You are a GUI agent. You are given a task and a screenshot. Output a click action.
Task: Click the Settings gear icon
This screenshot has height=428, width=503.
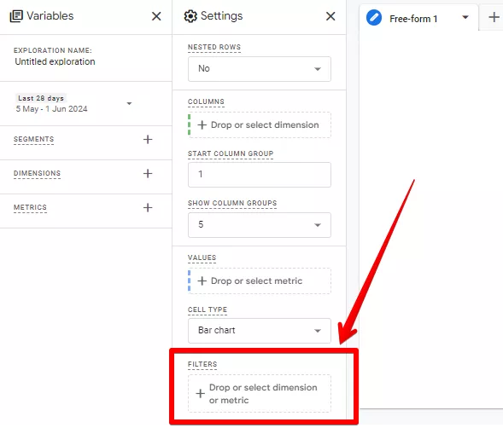[190, 16]
